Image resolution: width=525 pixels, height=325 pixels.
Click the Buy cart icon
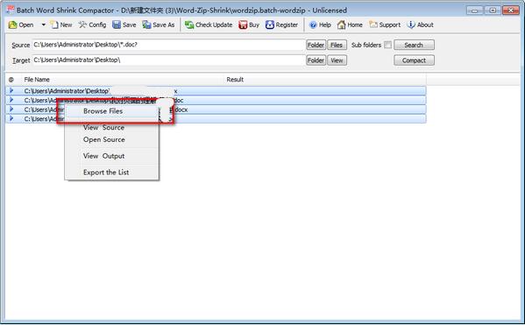click(x=243, y=25)
